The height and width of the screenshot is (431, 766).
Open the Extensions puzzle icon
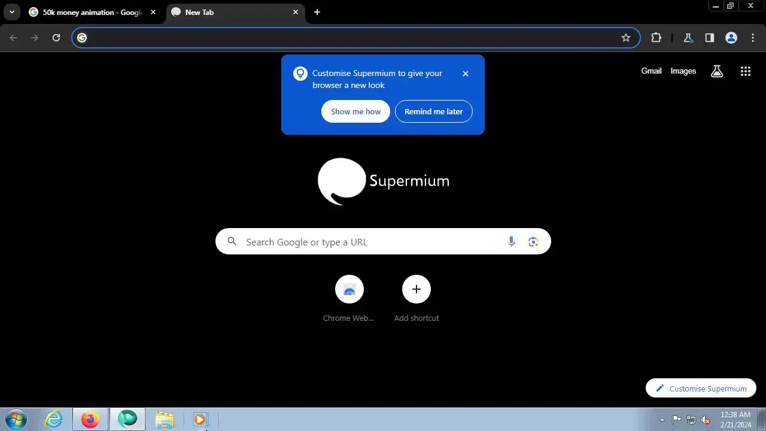coord(656,38)
